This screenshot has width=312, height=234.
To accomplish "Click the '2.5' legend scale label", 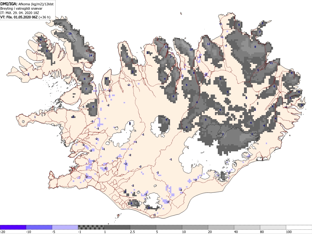I will 132,232.
